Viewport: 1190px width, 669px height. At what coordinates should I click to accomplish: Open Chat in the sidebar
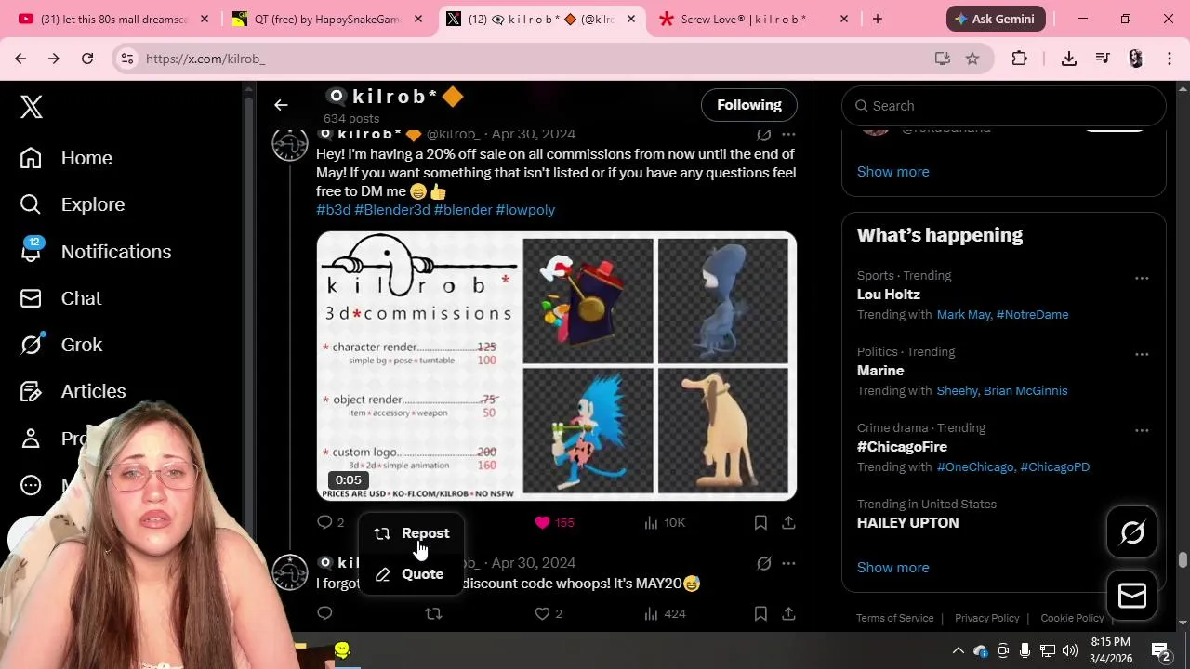(61, 298)
